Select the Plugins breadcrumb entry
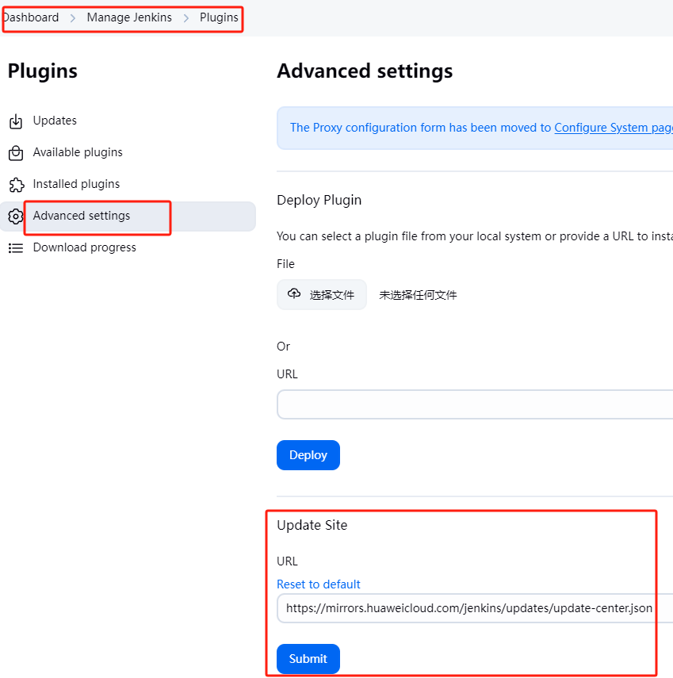This screenshot has height=678, width=673. pyautogui.click(x=219, y=17)
